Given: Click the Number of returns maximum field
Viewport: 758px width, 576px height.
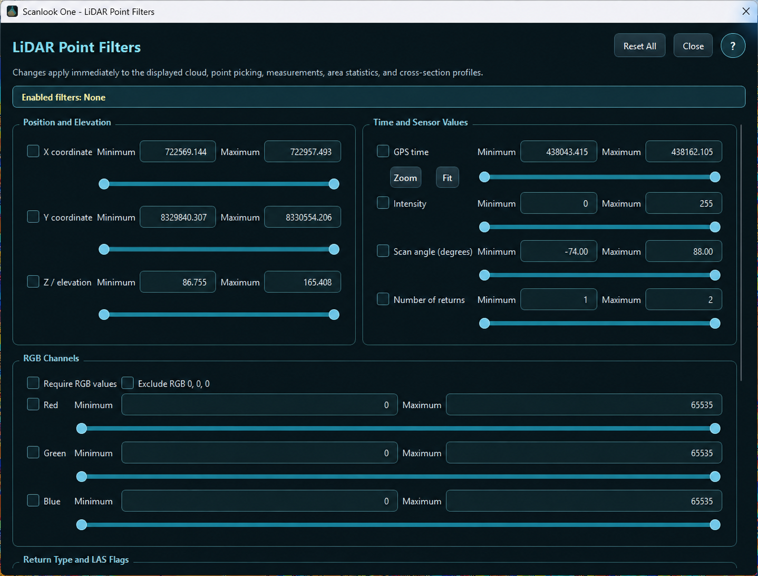Looking at the screenshot, I should 684,299.
